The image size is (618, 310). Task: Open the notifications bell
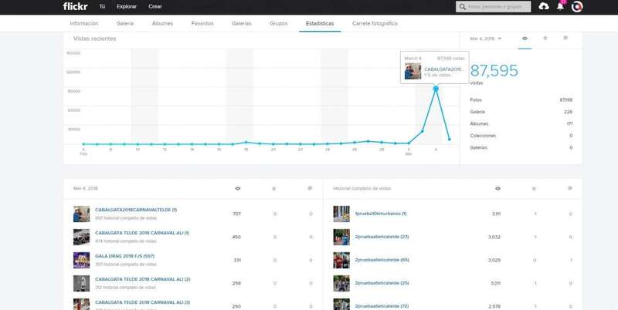[x=560, y=6]
